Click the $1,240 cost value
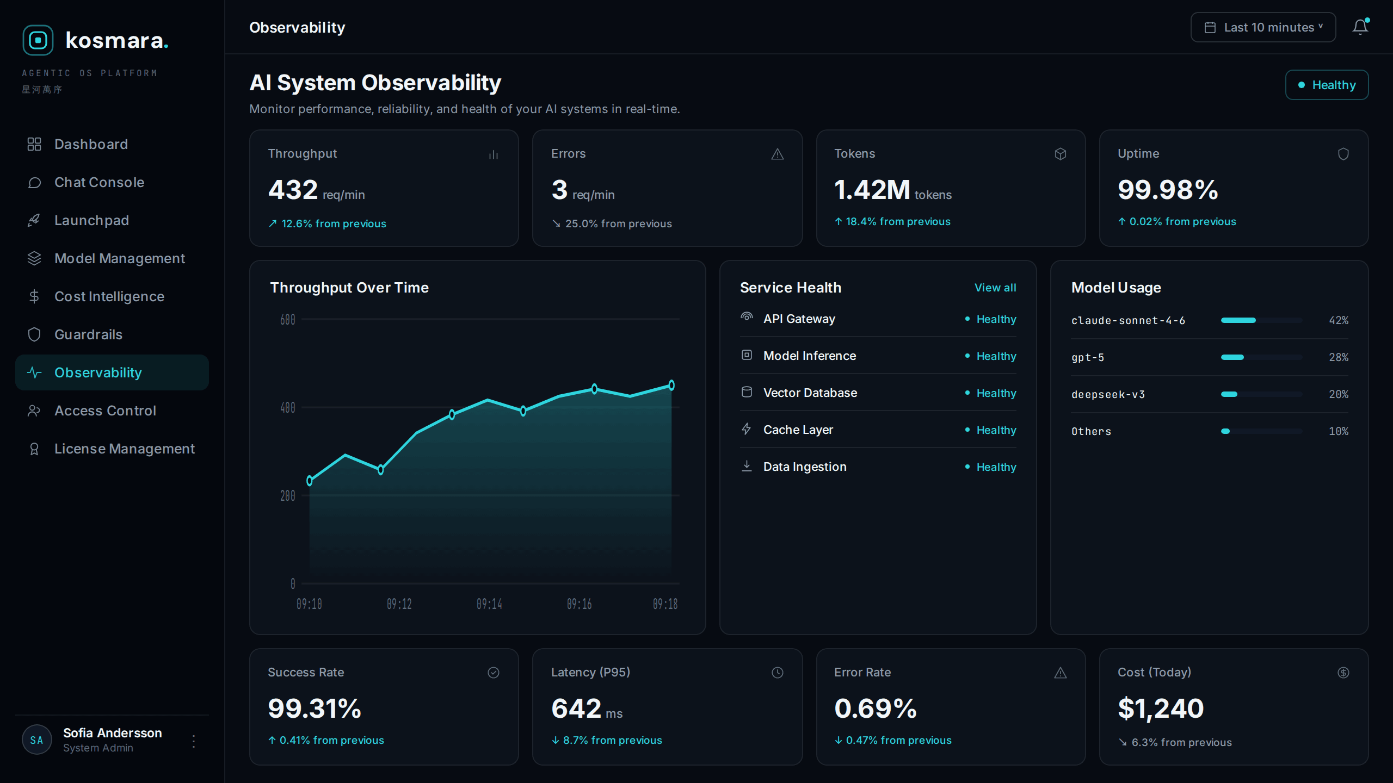Image resolution: width=1393 pixels, height=783 pixels. (1161, 709)
